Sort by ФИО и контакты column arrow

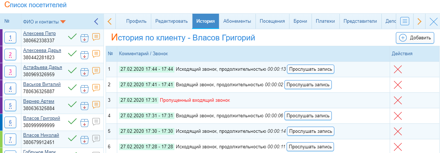63,22
